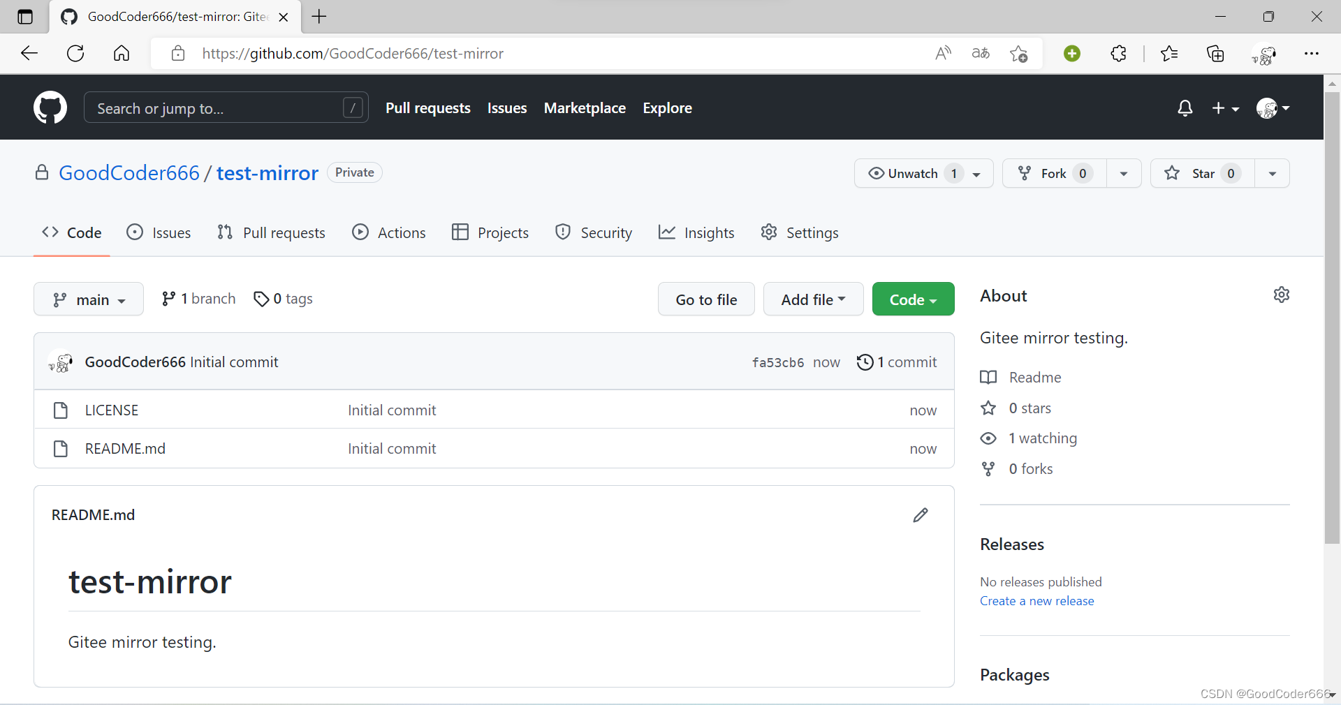Expand the Unwatch notification options caret
The height and width of the screenshot is (705, 1341).
point(977,174)
